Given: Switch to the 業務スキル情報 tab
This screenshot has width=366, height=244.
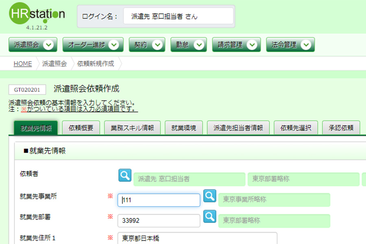Looking at the screenshot, I should 132,128.
